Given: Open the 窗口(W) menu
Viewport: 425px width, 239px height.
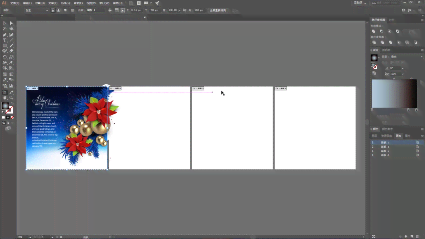Looking at the screenshot, I should coord(104,3).
